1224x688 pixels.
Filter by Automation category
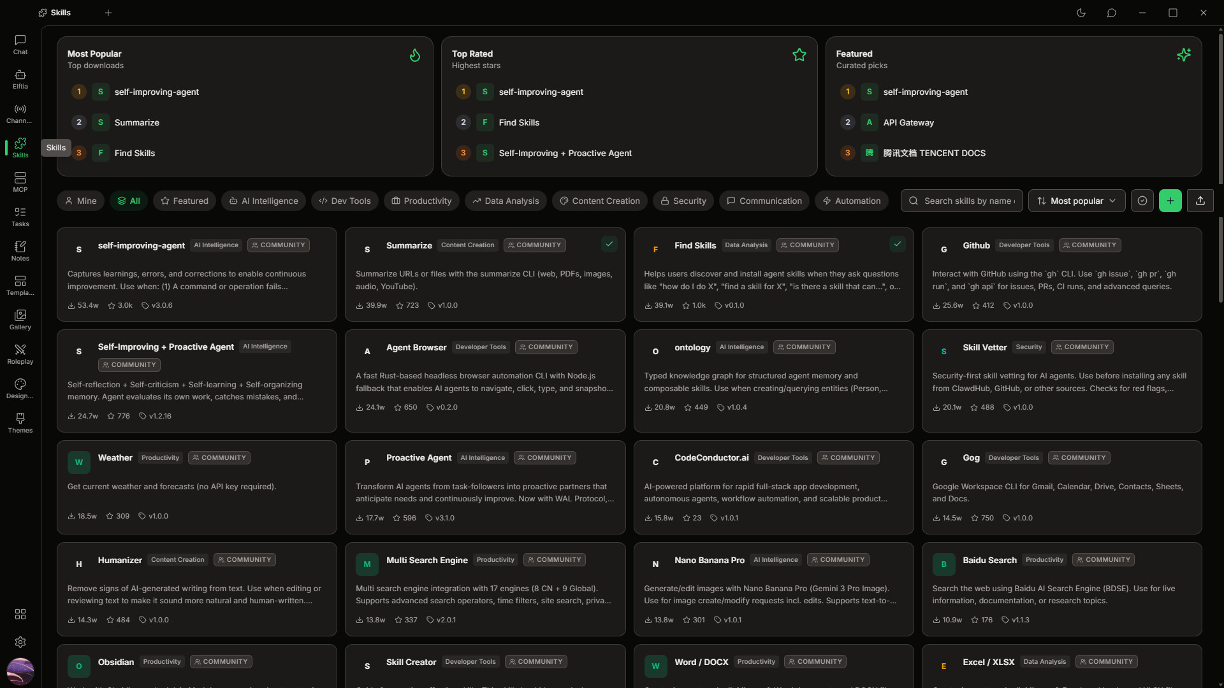click(852, 201)
